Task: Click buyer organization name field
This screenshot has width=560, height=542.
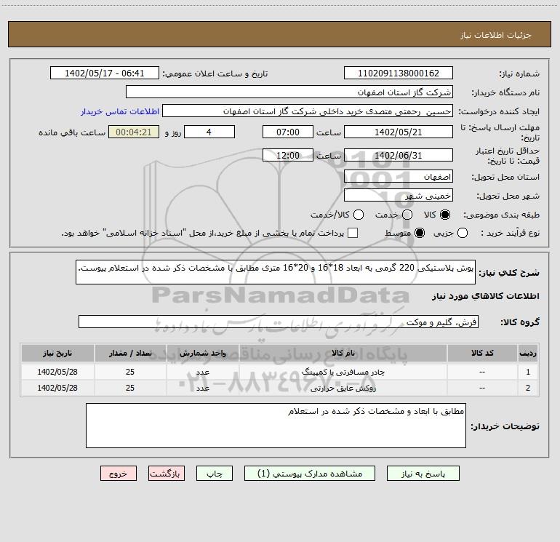Action: point(289,92)
